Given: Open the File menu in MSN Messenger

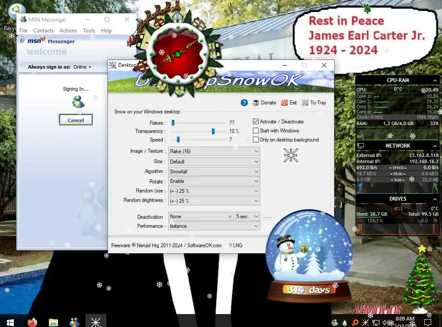Looking at the screenshot, I should click(x=23, y=31).
